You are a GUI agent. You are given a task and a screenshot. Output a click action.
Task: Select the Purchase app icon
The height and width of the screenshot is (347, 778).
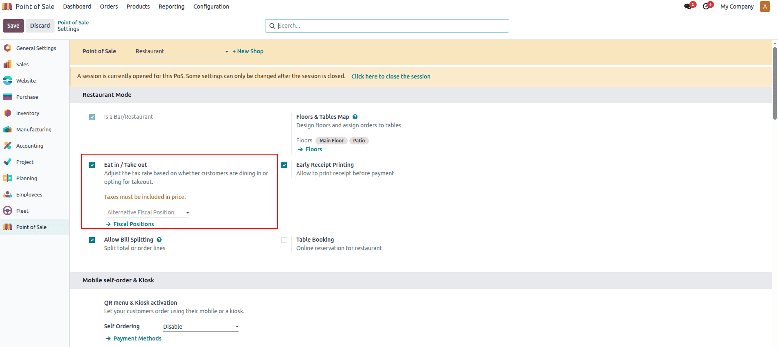7,97
